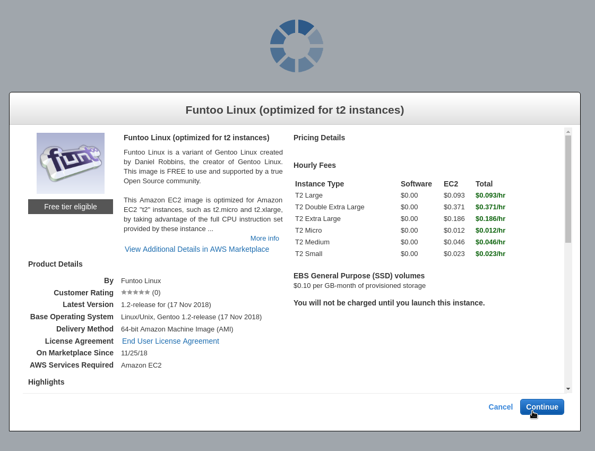
Task: Open View Additional Details in AWS Marketplace
Action: (x=197, y=250)
